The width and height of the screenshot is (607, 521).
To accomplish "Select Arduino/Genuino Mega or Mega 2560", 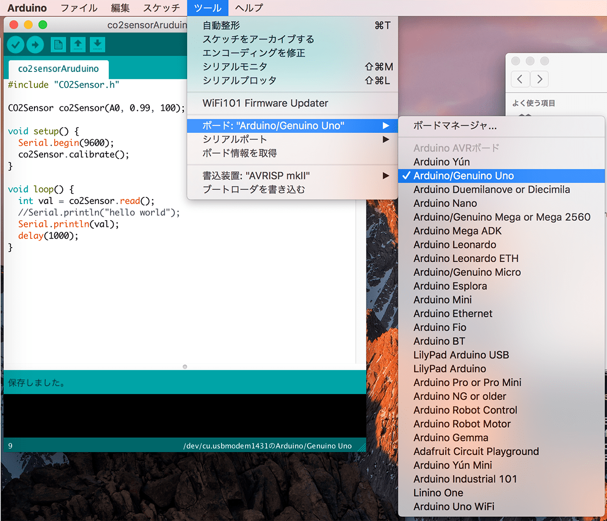I will 502,217.
